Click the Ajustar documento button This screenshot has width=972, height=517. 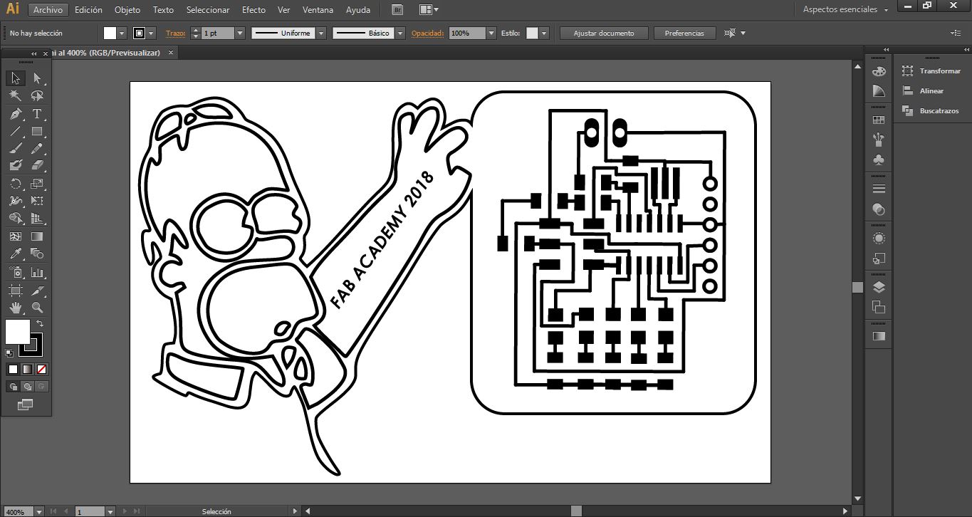click(x=602, y=33)
